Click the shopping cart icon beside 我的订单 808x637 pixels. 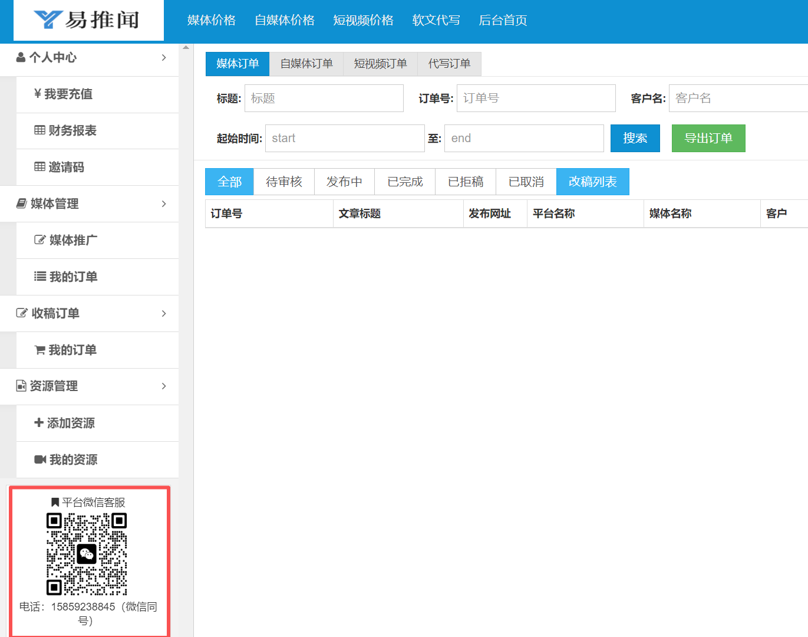pyautogui.click(x=39, y=350)
